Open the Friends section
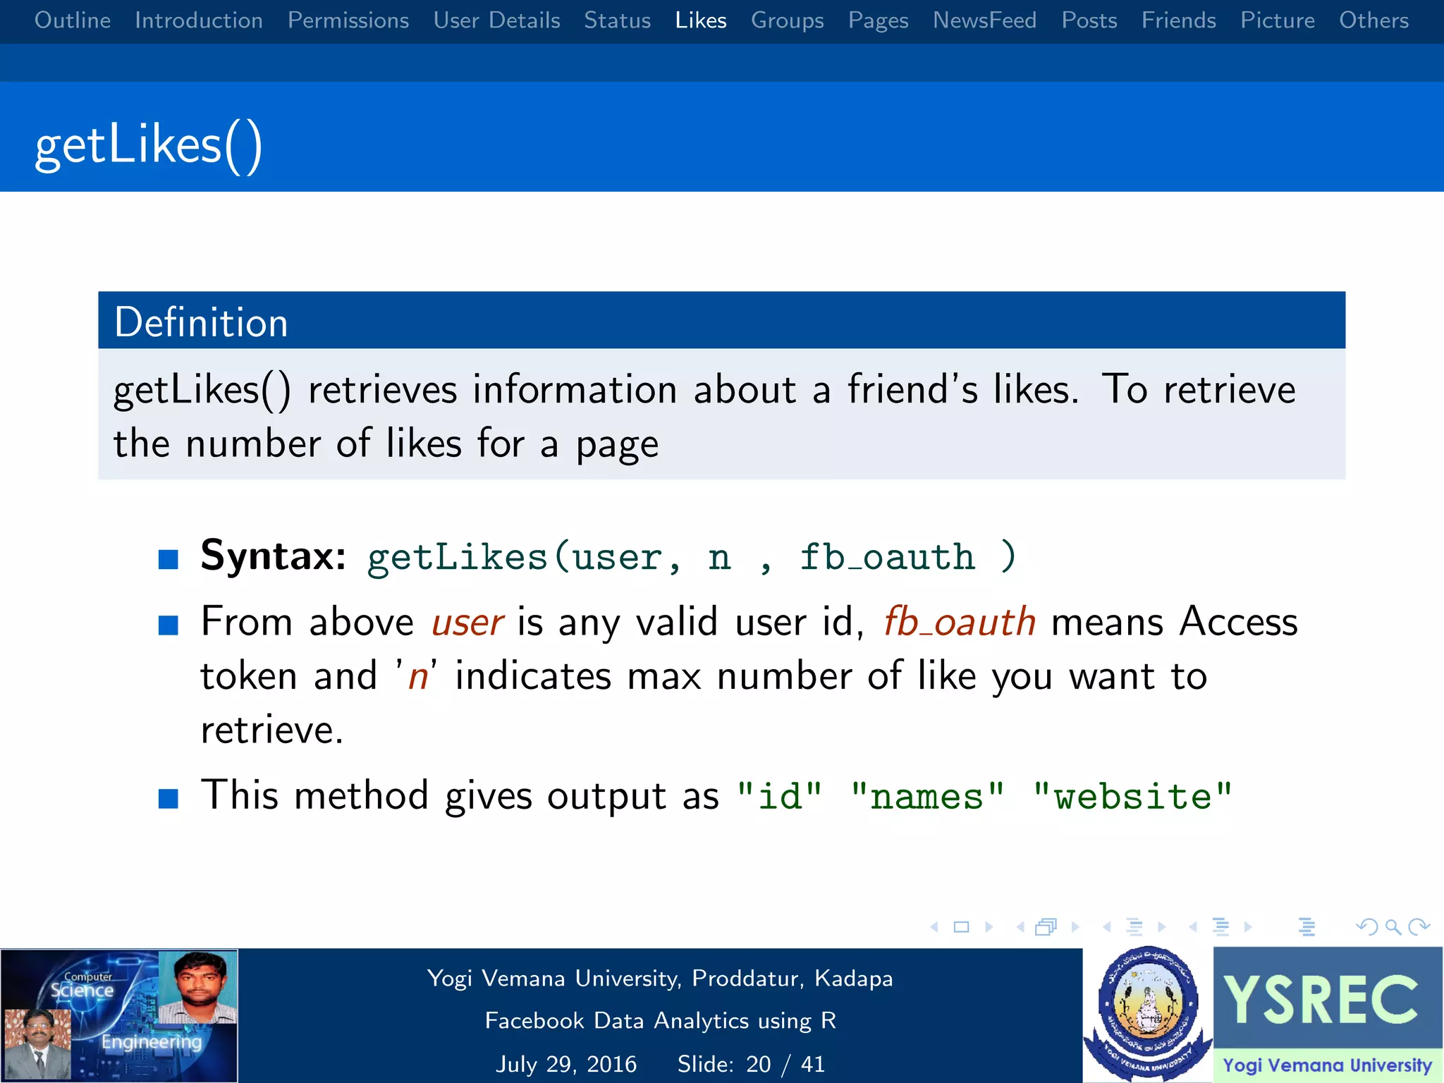The height and width of the screenshot is (1083, 1444). (1179, 20)
